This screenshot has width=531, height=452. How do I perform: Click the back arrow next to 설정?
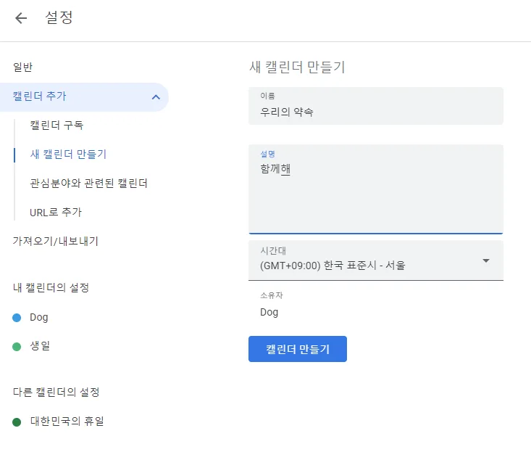click(x=21, y=17)
